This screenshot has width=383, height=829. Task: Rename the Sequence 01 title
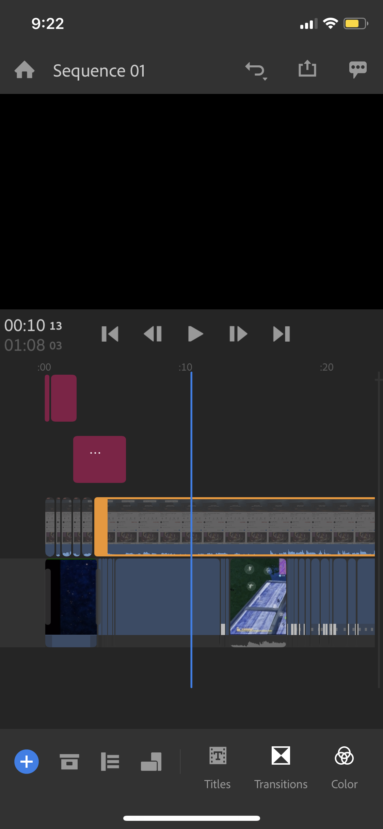pos(99,71)
